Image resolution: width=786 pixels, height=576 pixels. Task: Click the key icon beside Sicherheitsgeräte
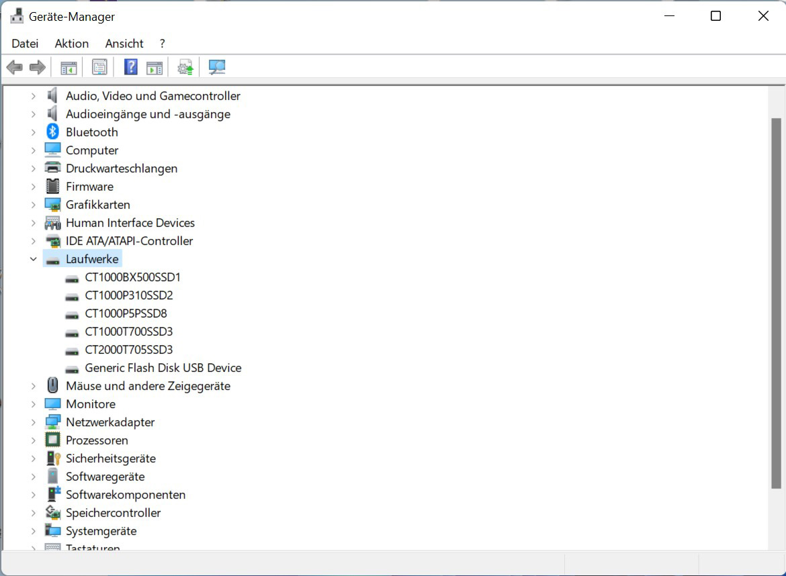click(x=53, y=458)
